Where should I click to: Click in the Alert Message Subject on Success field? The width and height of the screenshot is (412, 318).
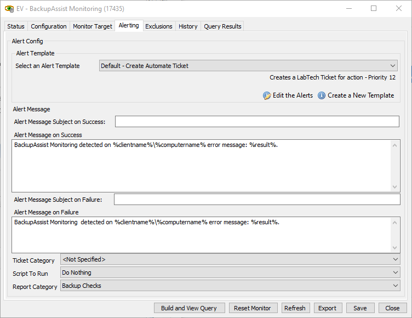coord(257,122)
